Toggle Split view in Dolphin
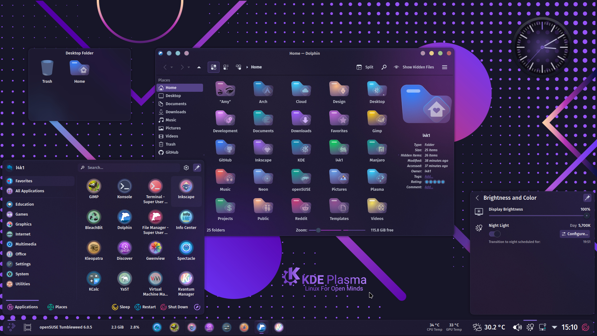The image size is (597, 336). (365, 67)
